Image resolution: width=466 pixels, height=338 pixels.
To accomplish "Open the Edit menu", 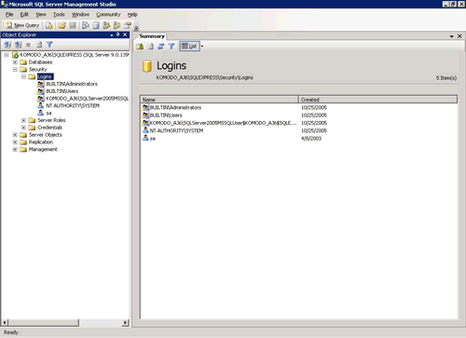I will 24,15.
